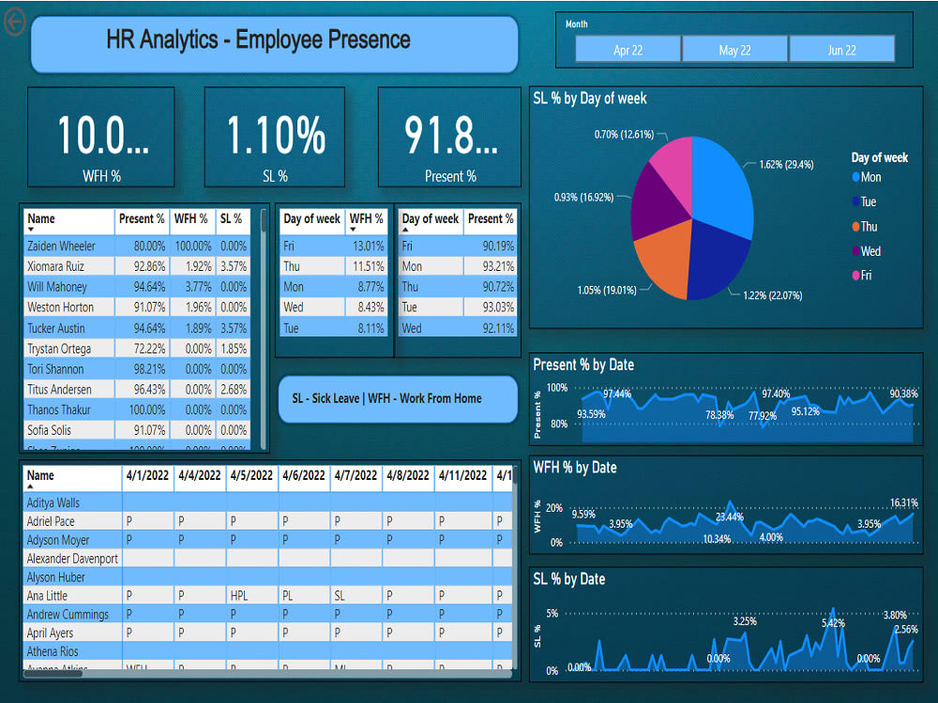This screenshot has width=938, height=703.
Task: Switch to the Jun 22 month filter
Action: click(842, 49)
